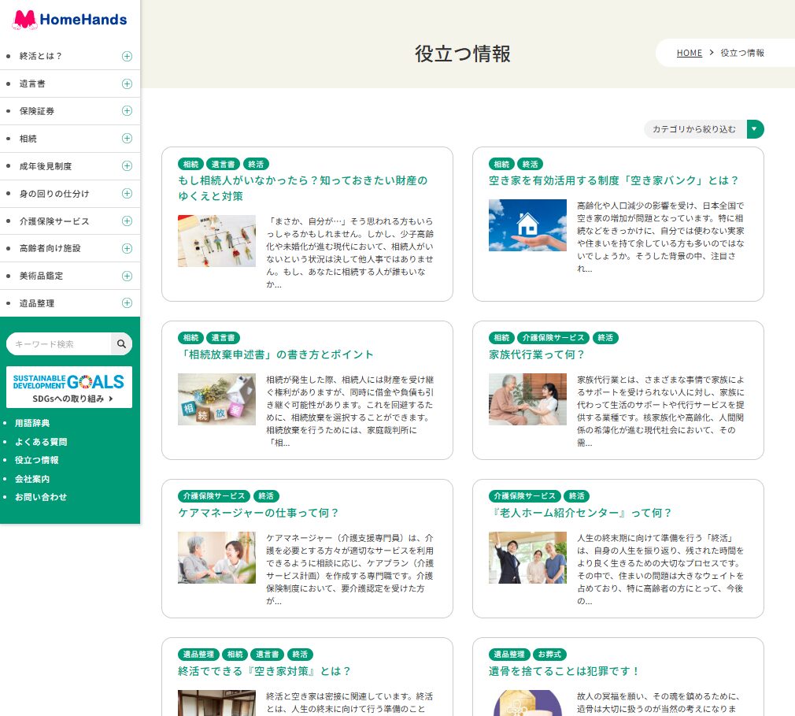The height and width of the screenshot is (716, 795).
Task: Open article 「相続放棄申述書」の書き方とポイント
Action: [x=275, y=354]
